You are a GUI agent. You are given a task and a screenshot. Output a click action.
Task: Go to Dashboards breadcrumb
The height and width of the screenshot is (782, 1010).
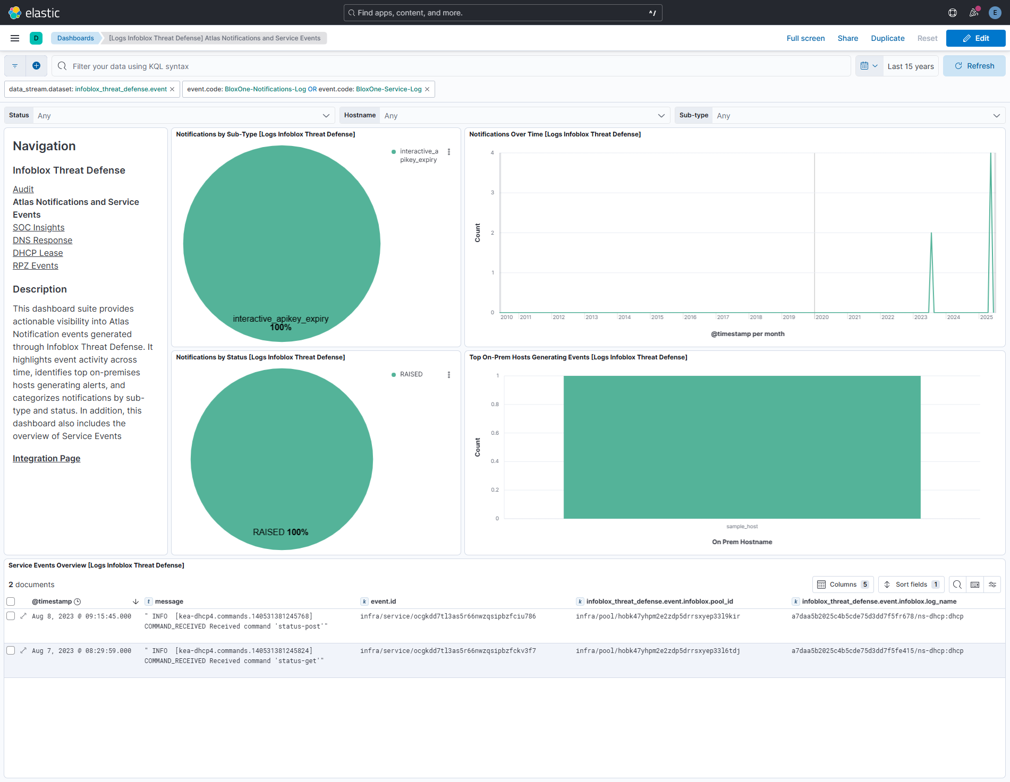pos(75,38)
